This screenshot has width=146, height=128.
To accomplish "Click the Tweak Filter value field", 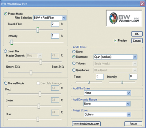I will (x=55, y=24).
